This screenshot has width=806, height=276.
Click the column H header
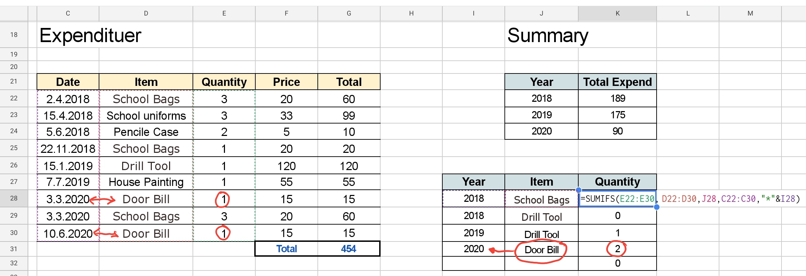pos(411,13)
